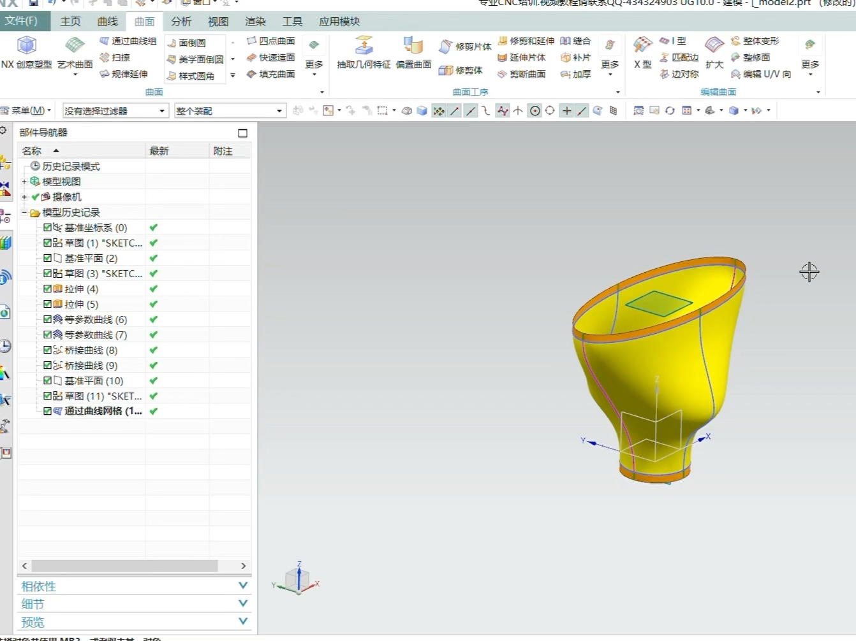856x641 pixels.
Task: Toggle the 基准坐标系 (0) checkbox
Action: (x=48, y=227)
